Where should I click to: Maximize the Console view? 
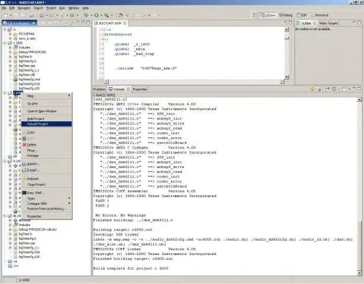(x=359, y=89)
